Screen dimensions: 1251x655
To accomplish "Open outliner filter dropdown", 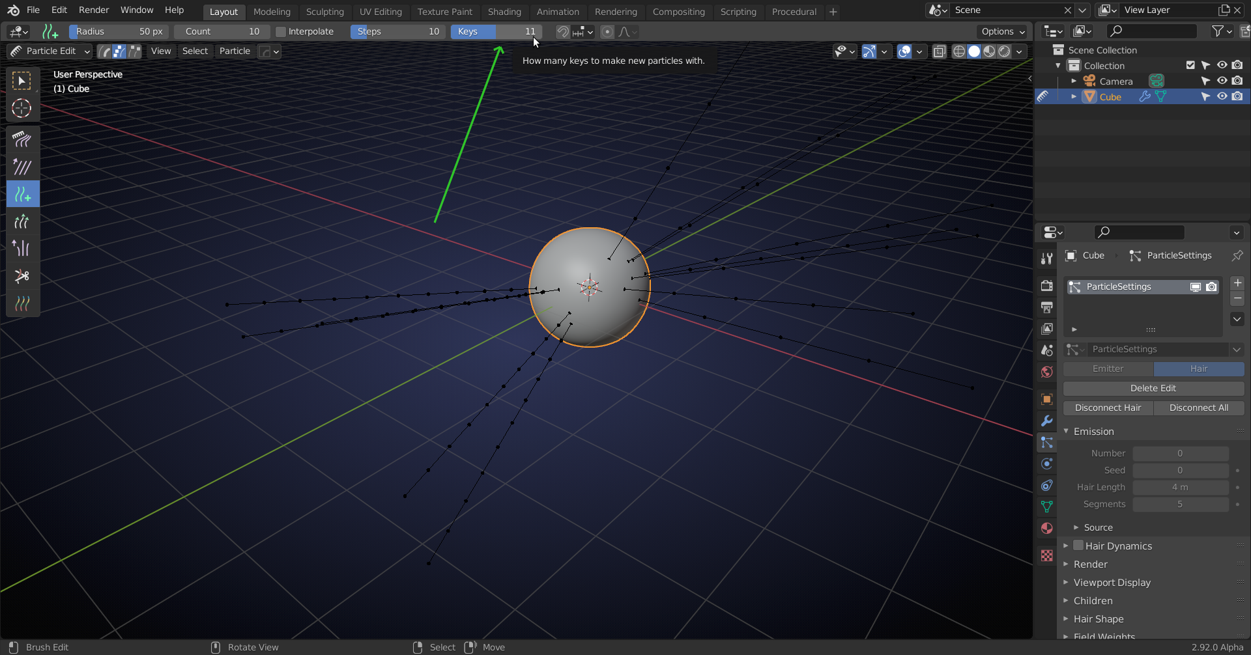I will [x=1221, y=31].
